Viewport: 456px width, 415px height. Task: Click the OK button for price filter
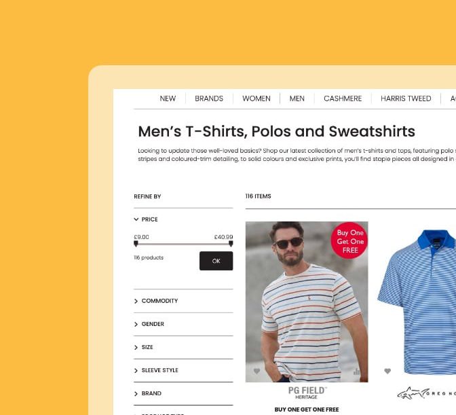tap(216, 261)
